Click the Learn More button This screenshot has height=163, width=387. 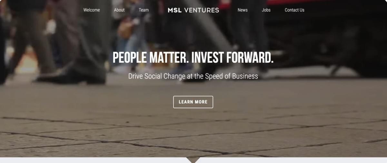193,102
